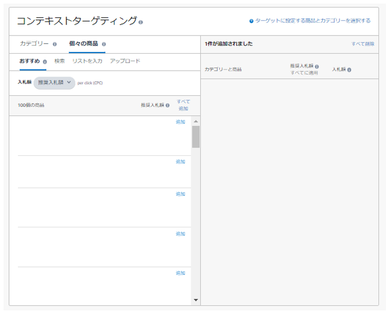Switch to the カテゴリー tab
The image size is (392, 313).
34,44
